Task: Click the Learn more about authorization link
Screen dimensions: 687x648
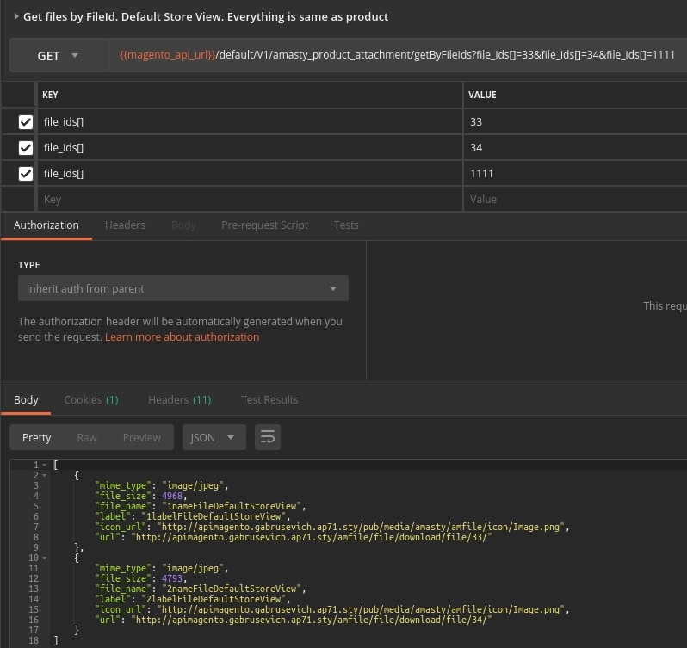Action: (x=182, y=337)
